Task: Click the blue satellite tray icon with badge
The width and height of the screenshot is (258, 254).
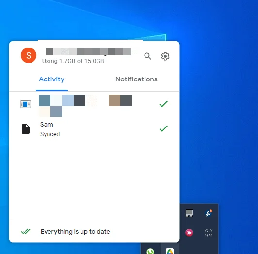Action: [209, 213]
